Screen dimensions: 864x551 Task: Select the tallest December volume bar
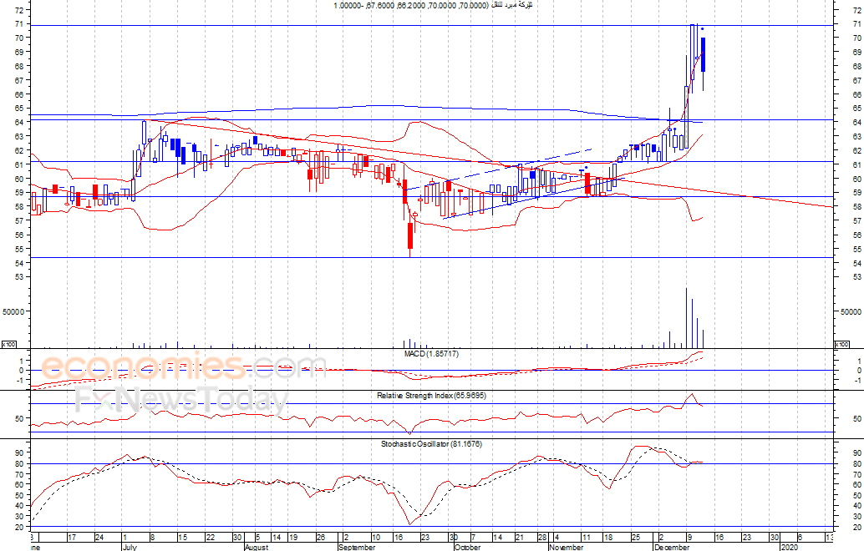[x=686, y=318]
